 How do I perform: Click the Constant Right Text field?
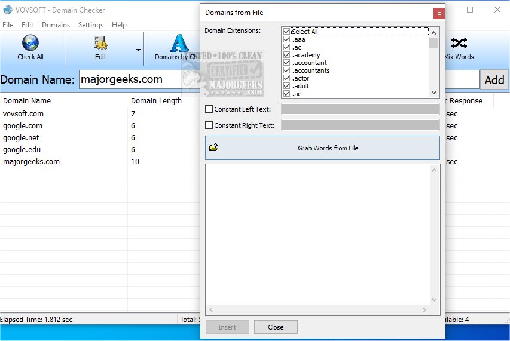(361, 125)
